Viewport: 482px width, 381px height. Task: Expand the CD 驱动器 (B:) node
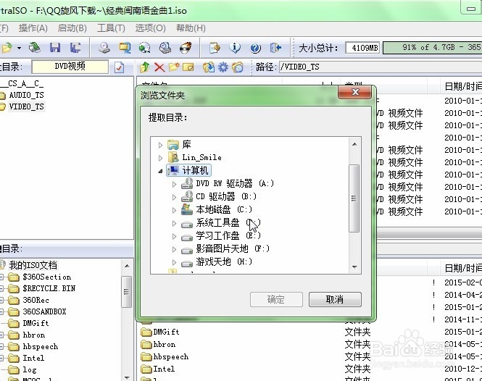(174, 197)
